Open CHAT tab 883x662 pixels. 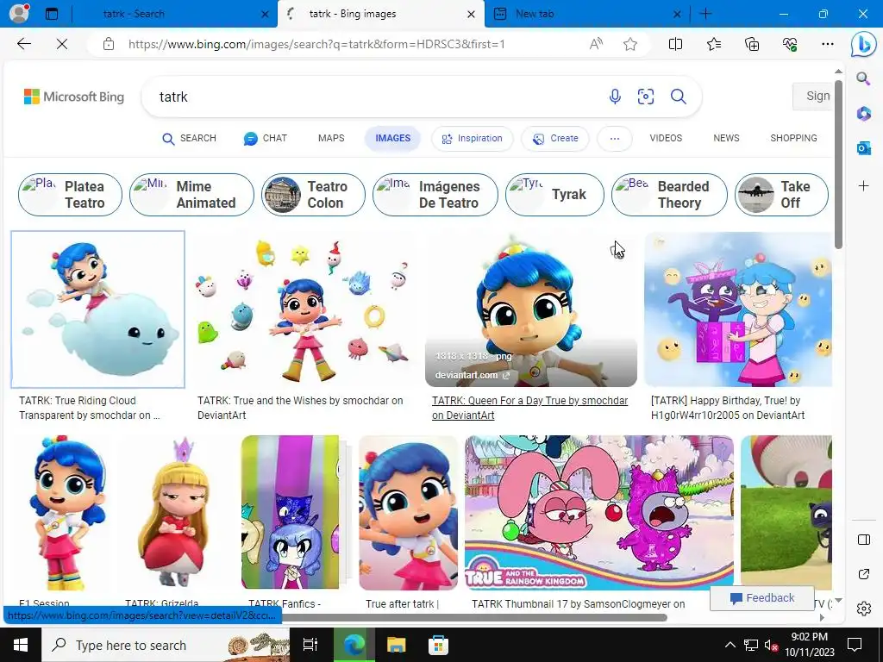coord(266,139)
